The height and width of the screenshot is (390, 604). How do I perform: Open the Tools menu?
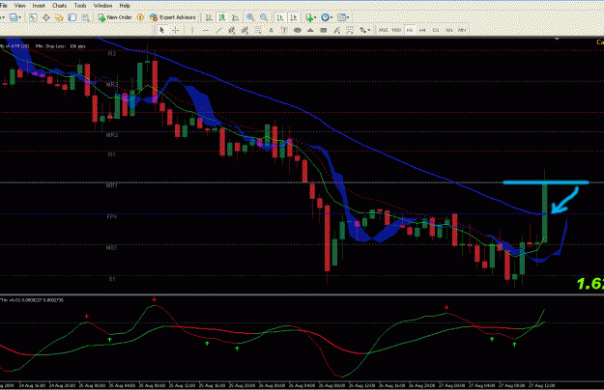[x=80, y=6]
